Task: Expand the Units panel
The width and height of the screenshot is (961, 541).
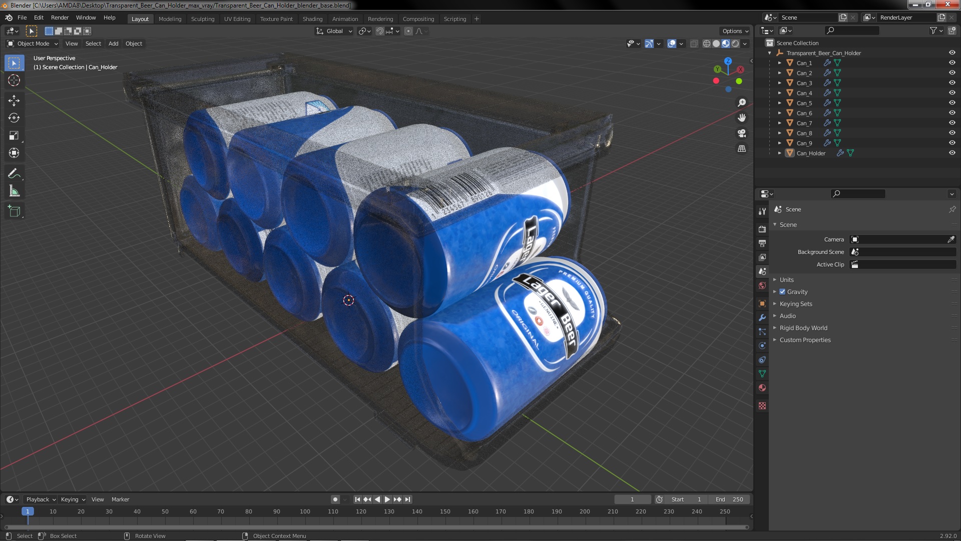Action: point(787,280)
